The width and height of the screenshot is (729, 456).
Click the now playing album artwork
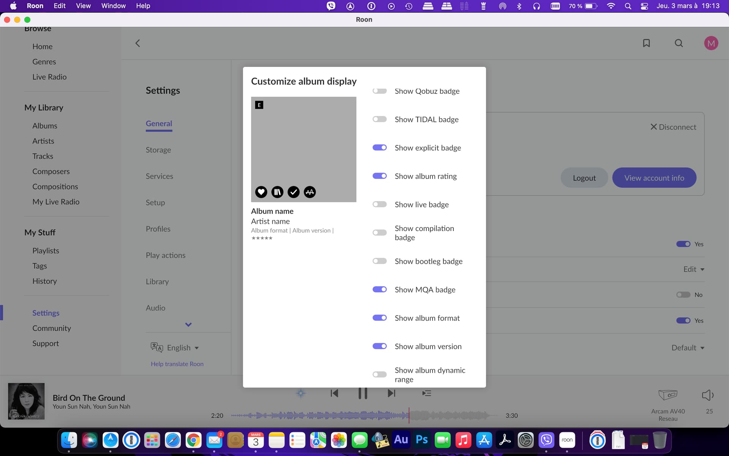(x=26, y=401)
